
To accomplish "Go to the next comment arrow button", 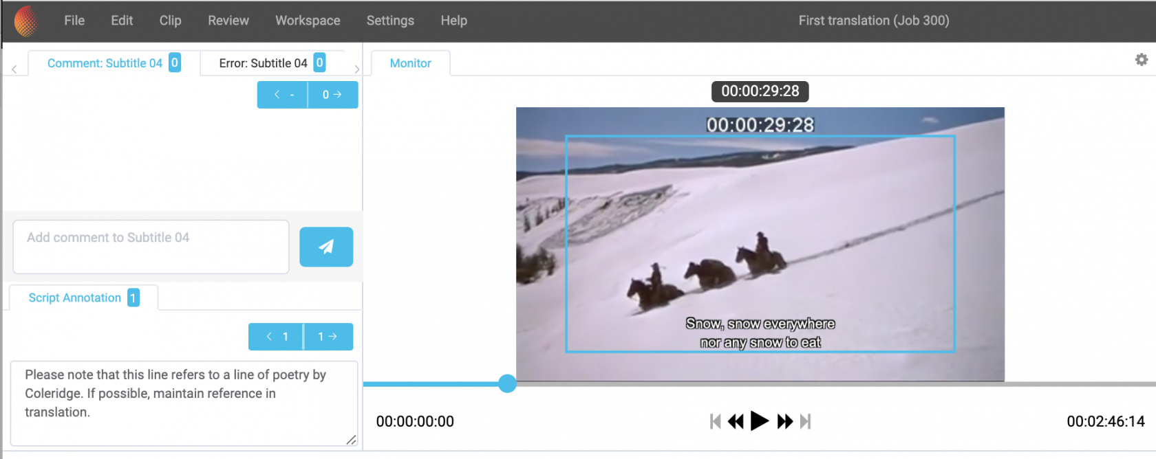I will pos(333,95).
